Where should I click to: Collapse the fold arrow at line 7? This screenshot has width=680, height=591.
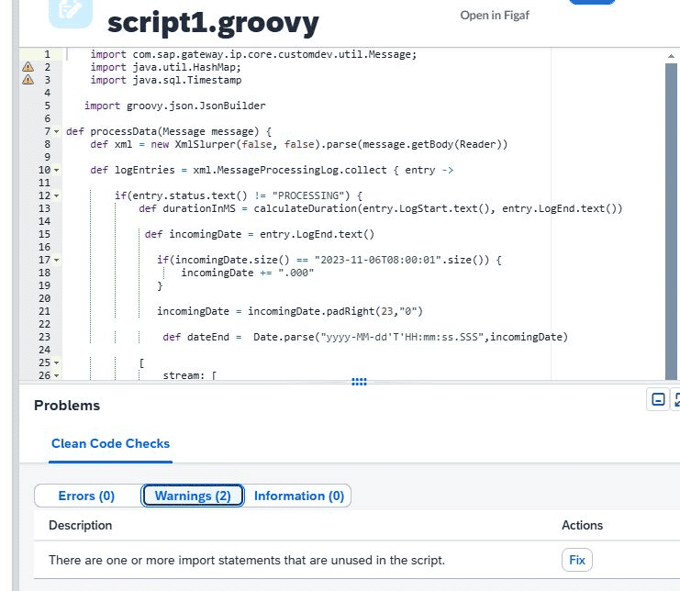pos(56,131)
